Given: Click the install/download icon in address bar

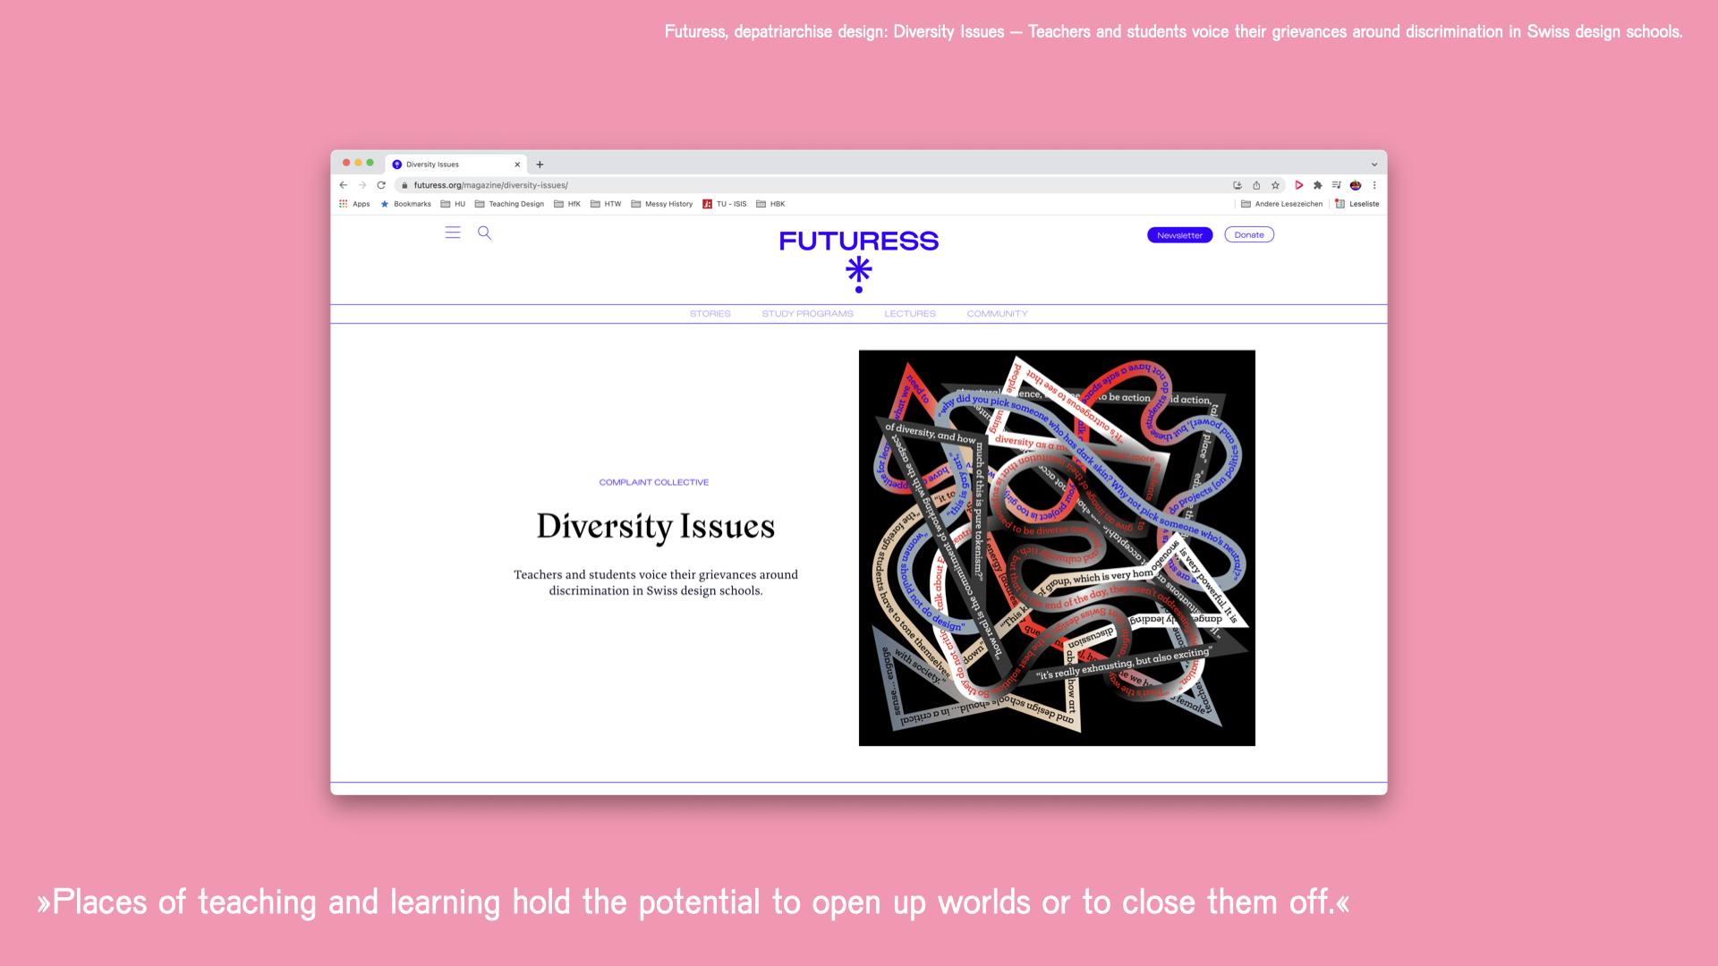Looking at the screenshot, I should click(x=1237, y=185).
